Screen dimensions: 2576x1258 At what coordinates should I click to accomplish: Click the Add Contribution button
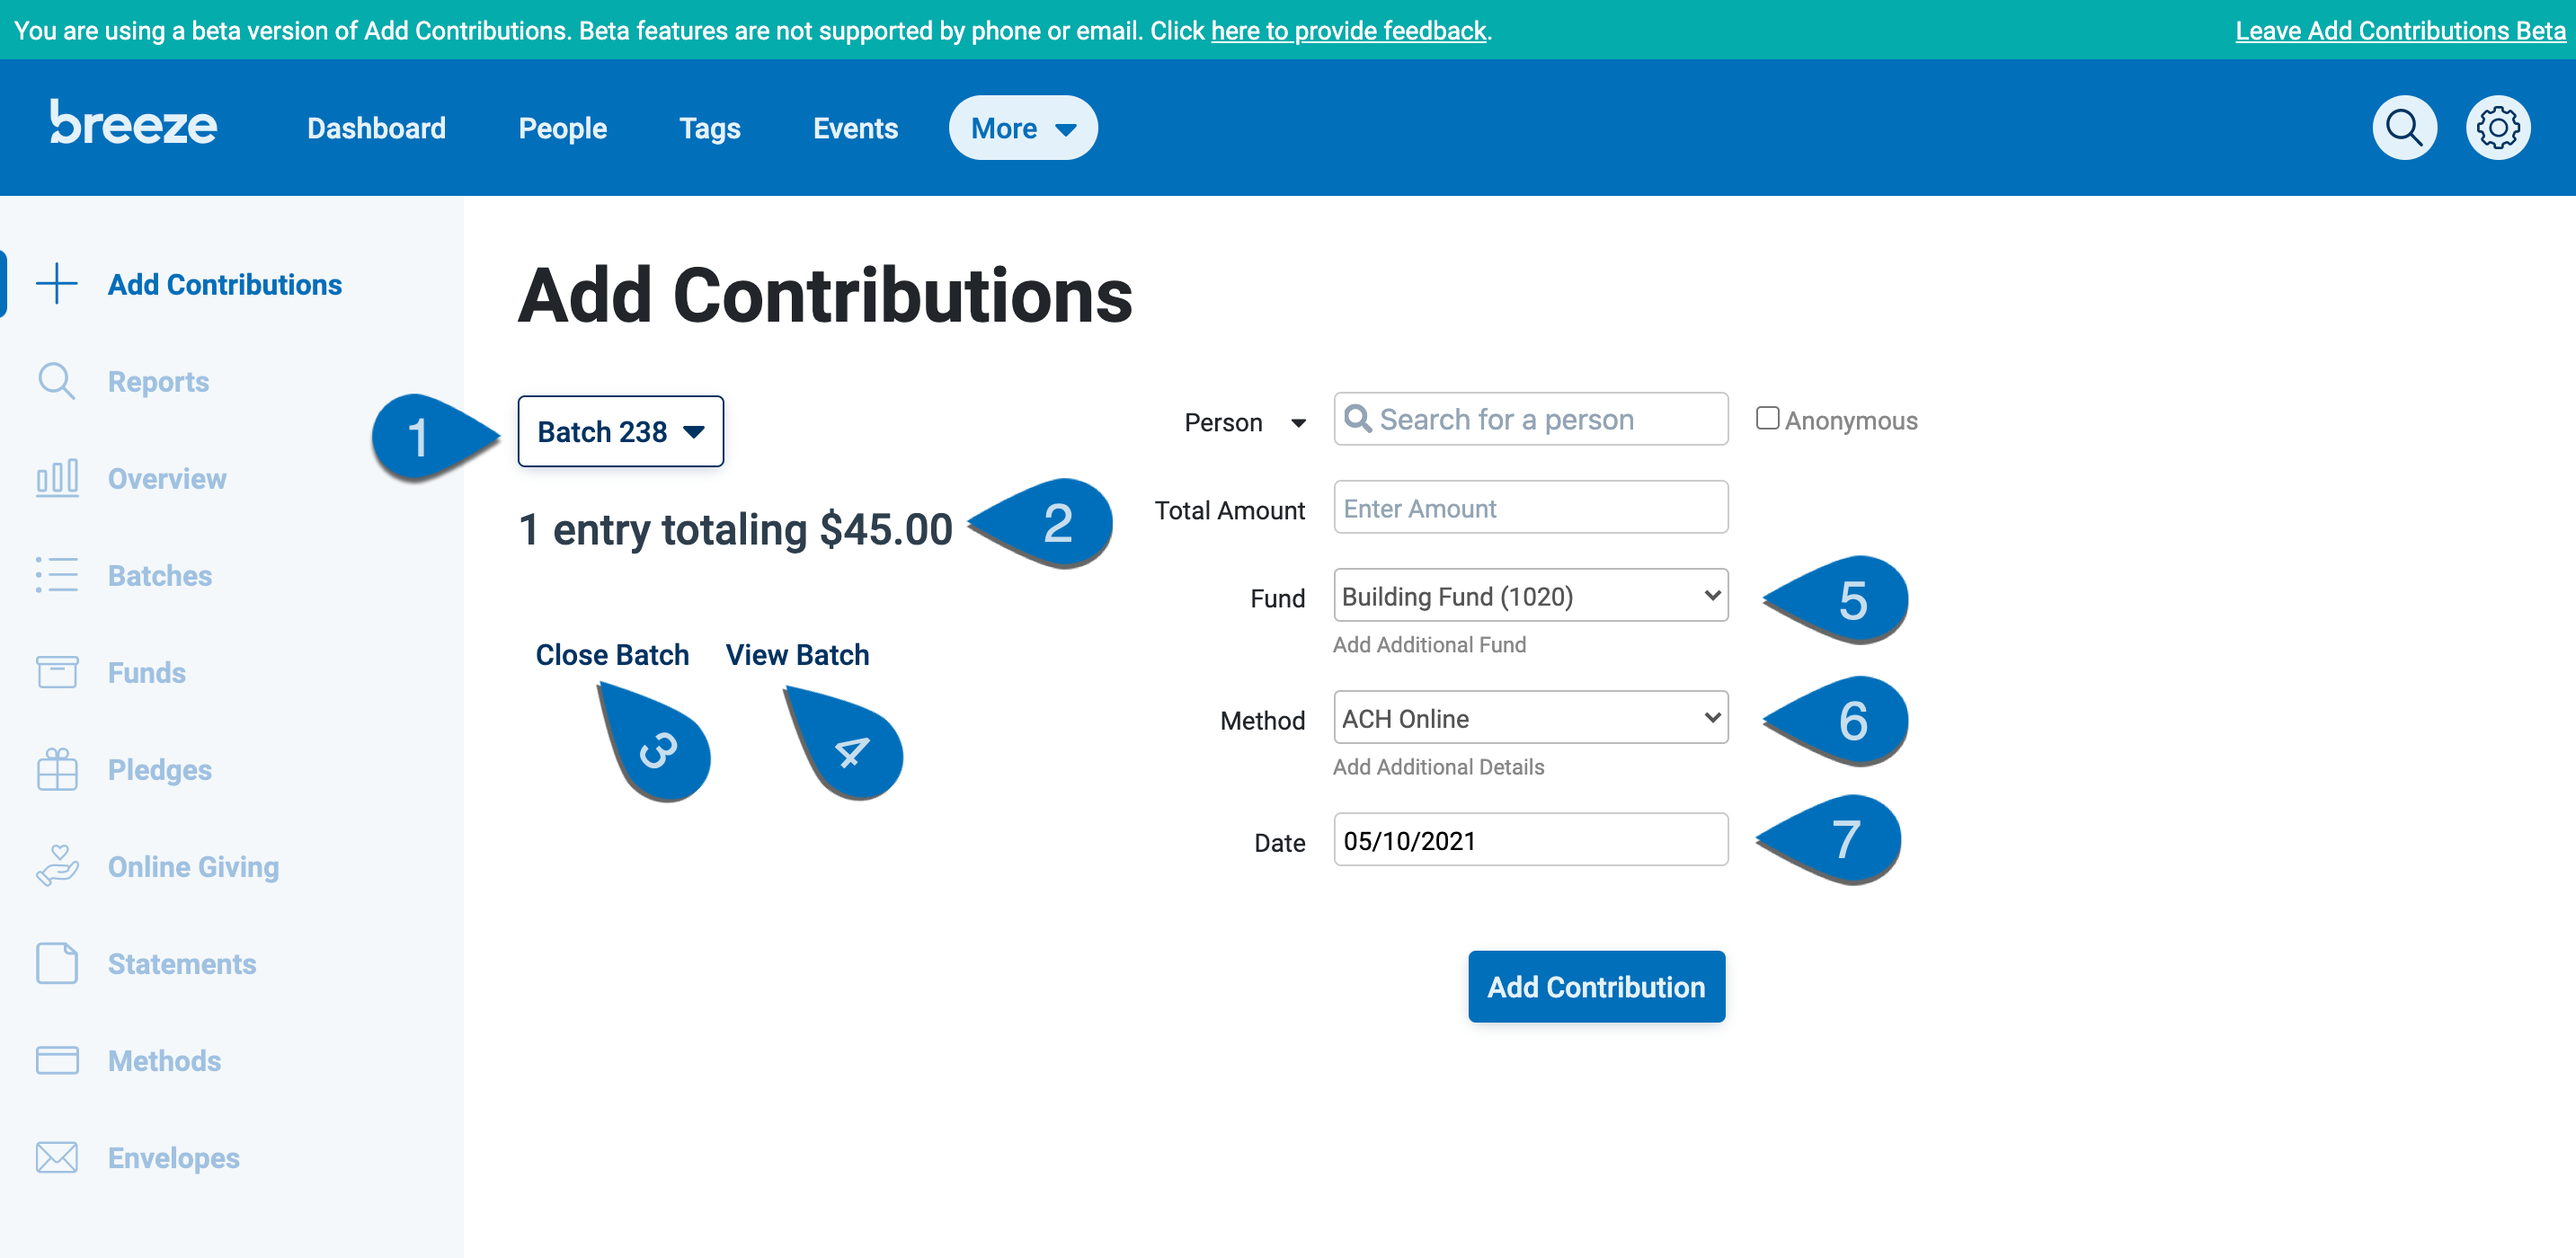[x=1596, y=986]
